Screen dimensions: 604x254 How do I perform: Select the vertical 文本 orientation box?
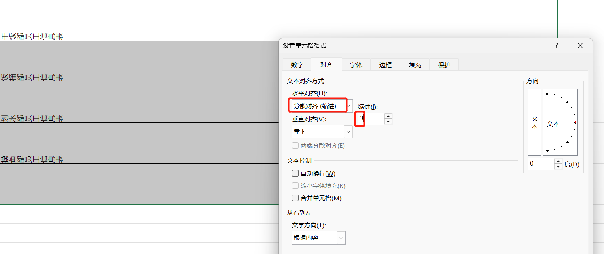pyautogui.click(x=535, y=122)
